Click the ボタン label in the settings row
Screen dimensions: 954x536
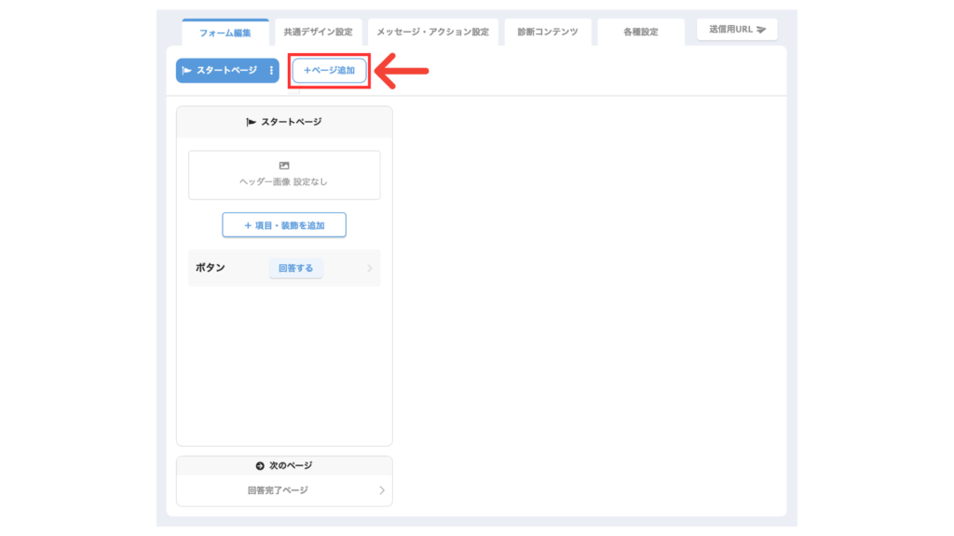[x=211, y=268]
